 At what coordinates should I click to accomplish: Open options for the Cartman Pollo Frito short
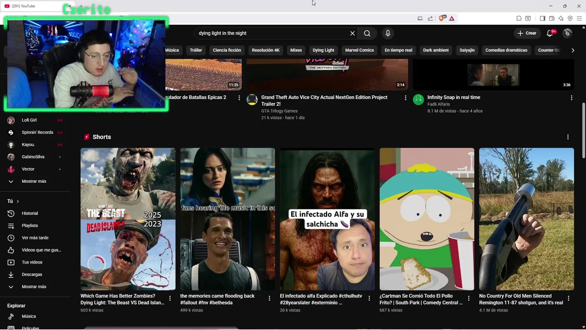[468, 298]
